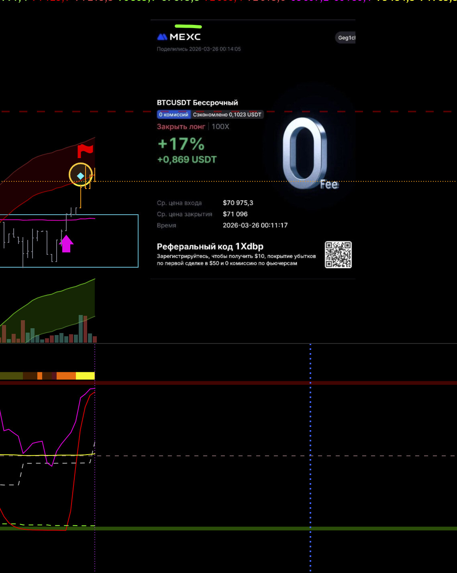
Task: Click the tallest teal volume bar
Action: 81,328
